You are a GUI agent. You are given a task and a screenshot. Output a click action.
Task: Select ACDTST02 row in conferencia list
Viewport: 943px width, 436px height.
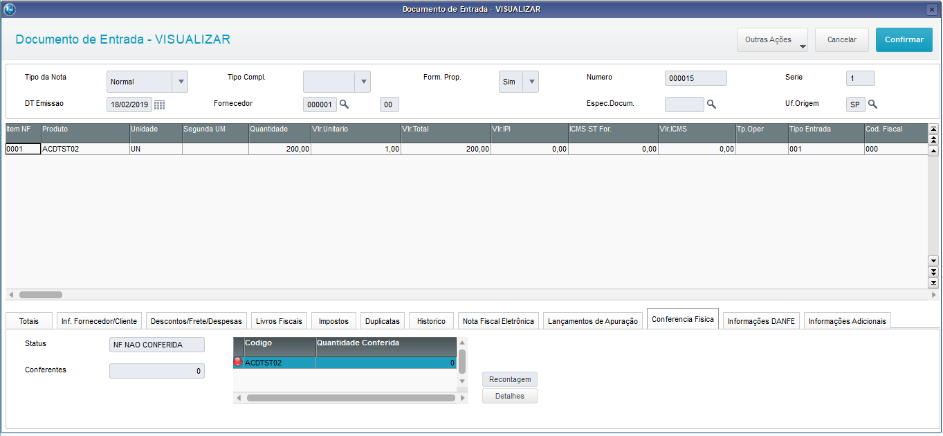[345, 363]
